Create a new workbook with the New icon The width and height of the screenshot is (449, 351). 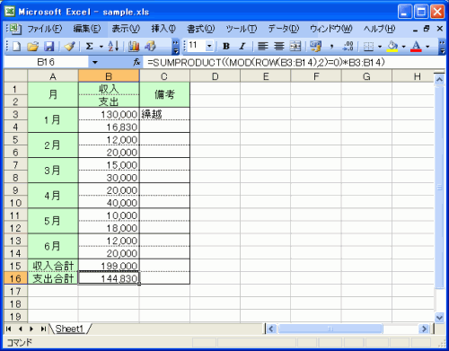[x=16, y=47]
